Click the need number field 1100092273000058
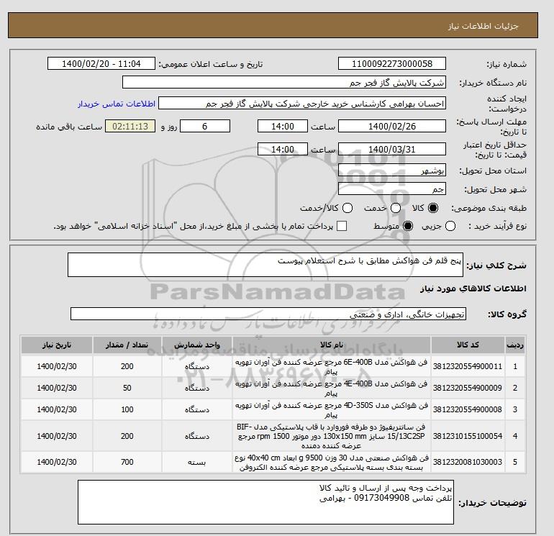 point(392,63)
